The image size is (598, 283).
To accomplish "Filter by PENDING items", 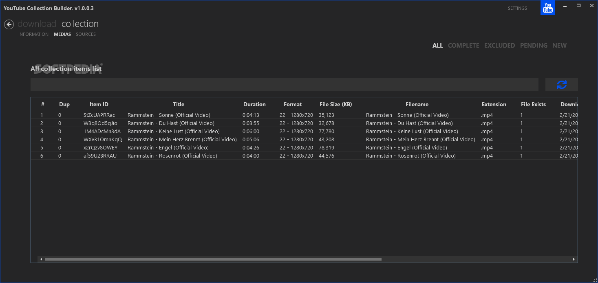I will 534,46.
